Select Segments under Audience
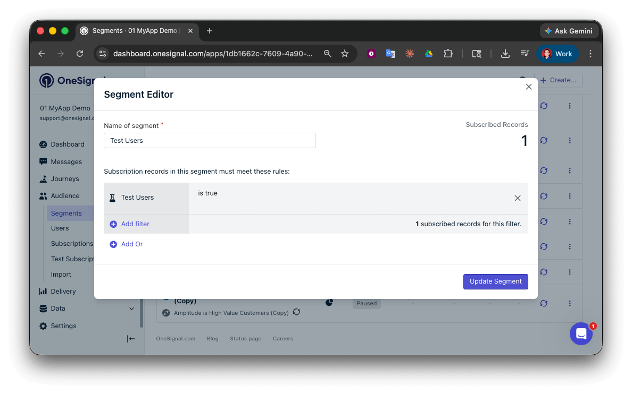The width and height of the screenshot is (632, 394). click(x=66, y=213)
